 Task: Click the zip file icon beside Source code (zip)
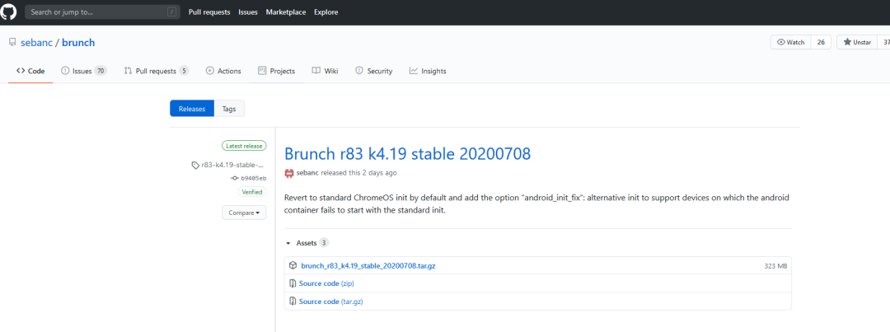pyautogui.click(x=293, y=283)
